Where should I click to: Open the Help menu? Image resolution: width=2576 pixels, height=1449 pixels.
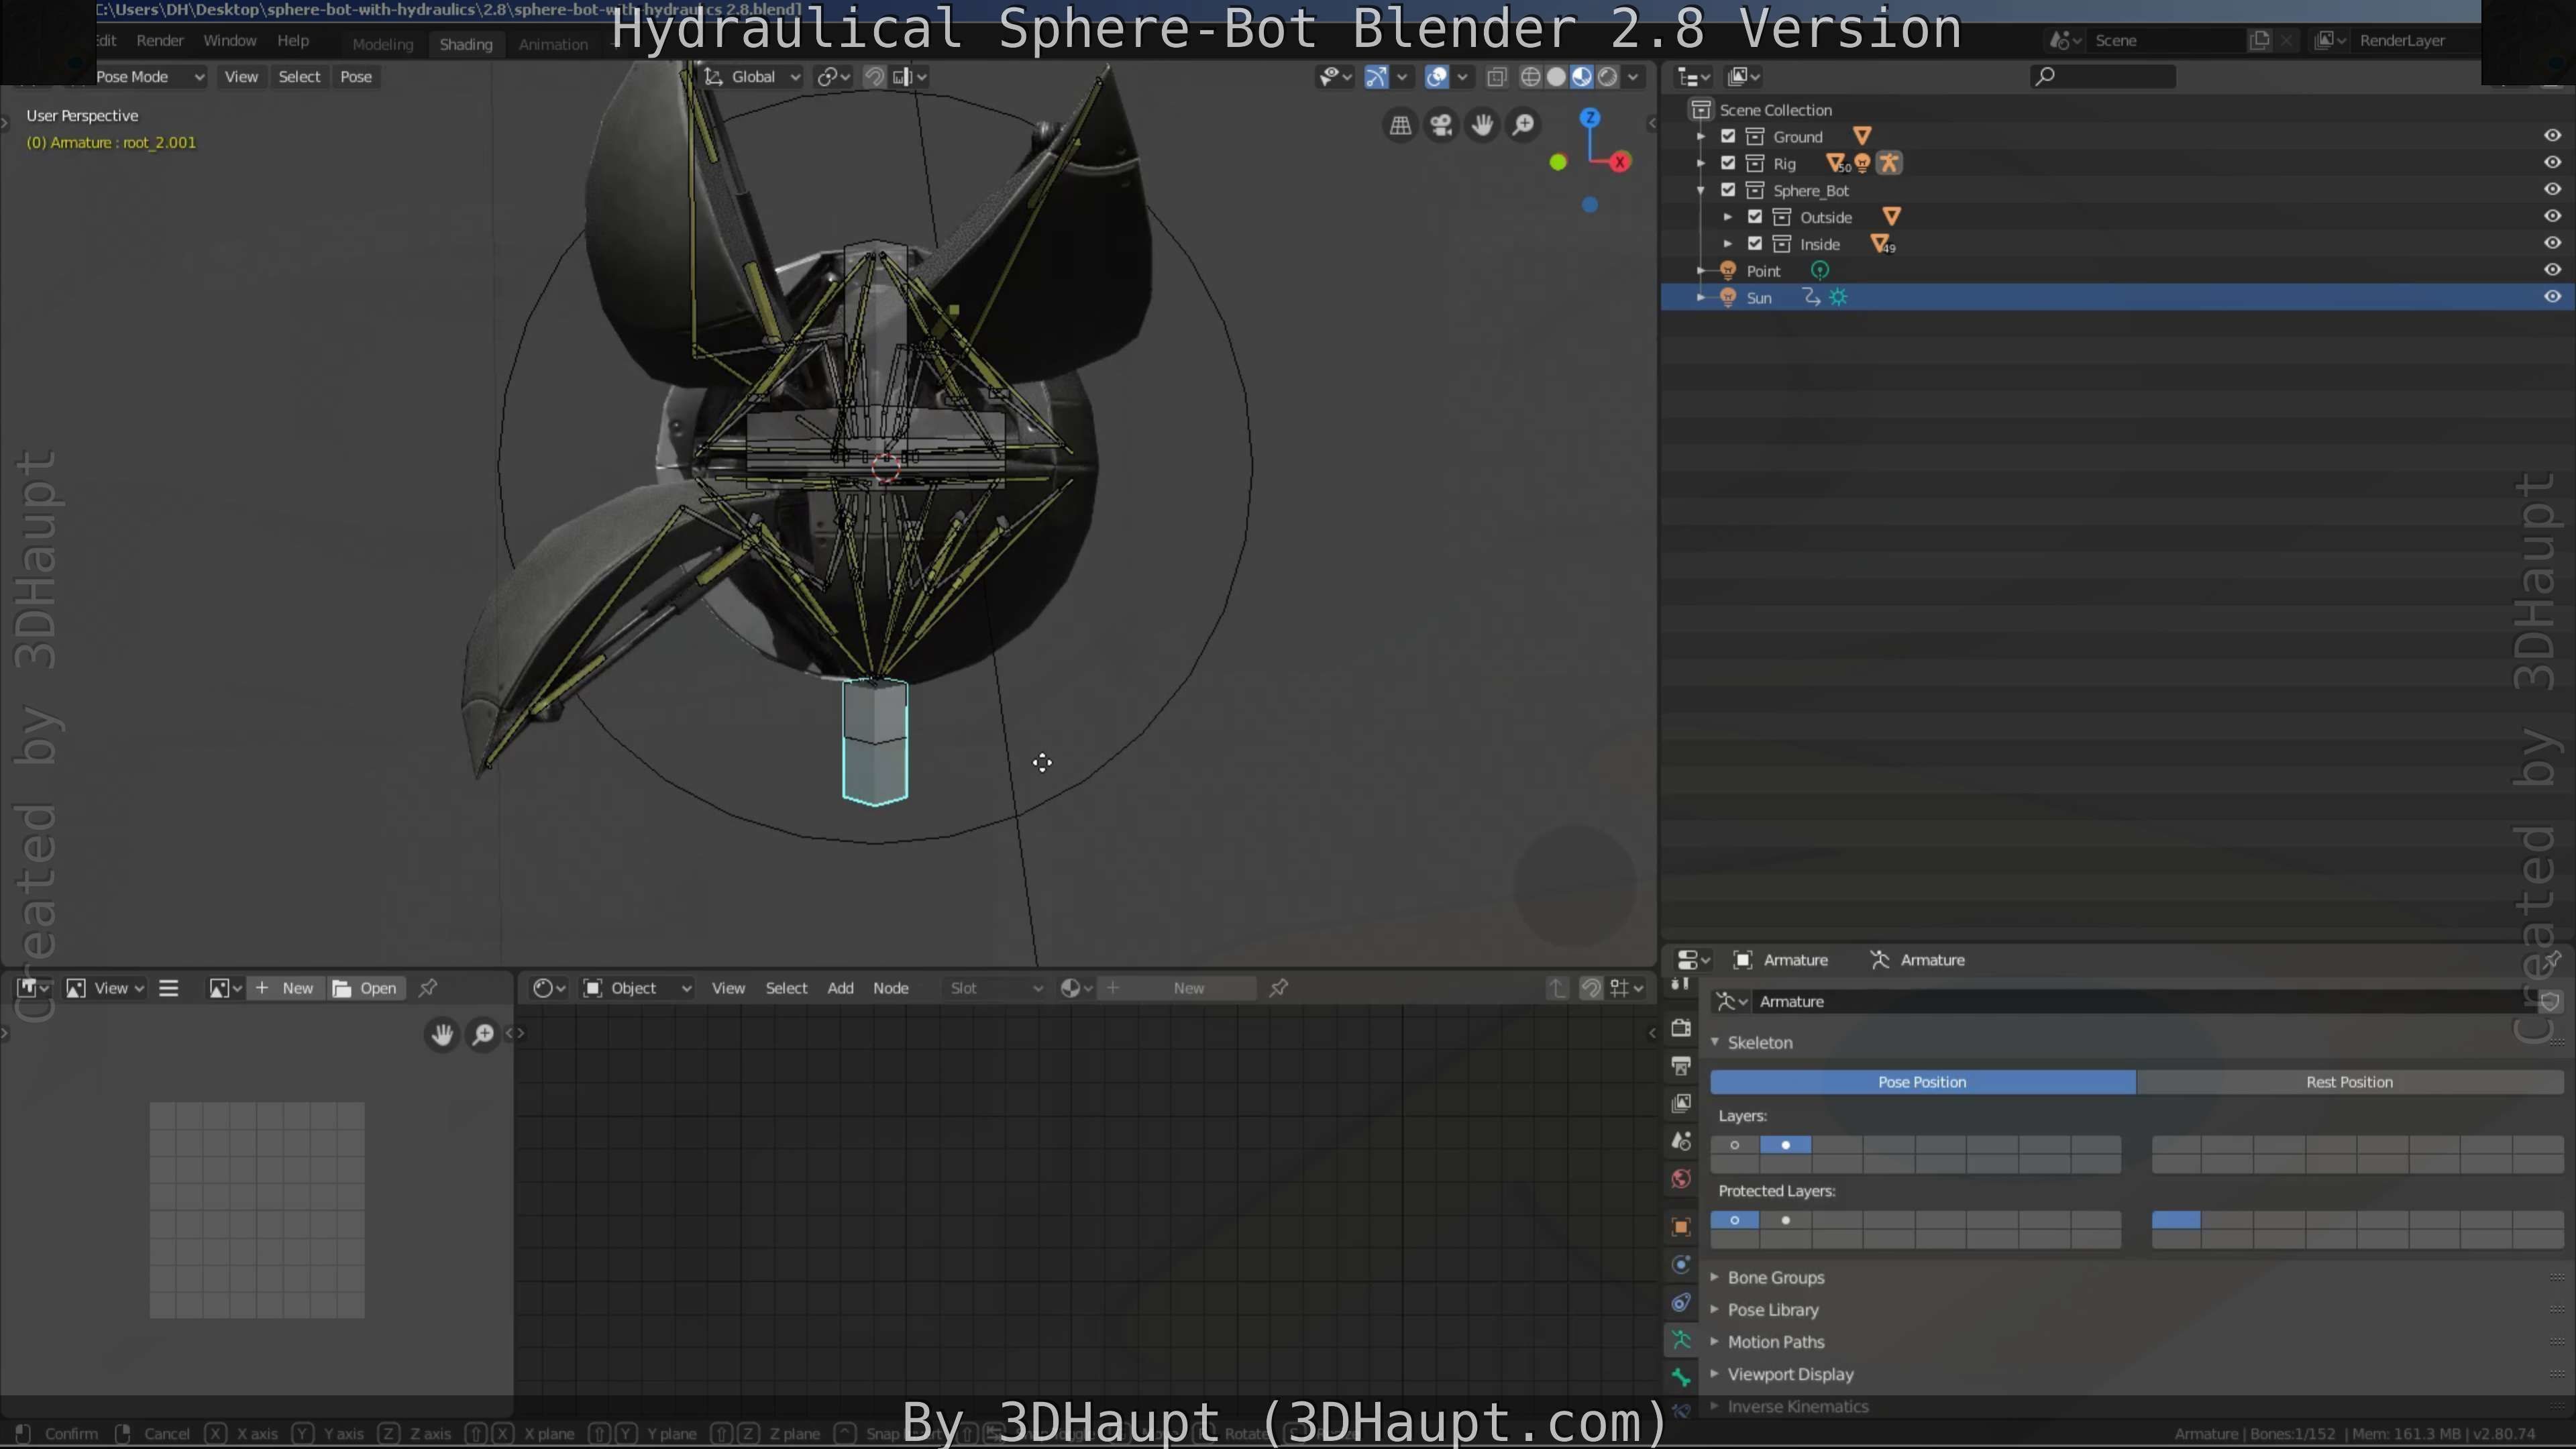click(293, 41)
